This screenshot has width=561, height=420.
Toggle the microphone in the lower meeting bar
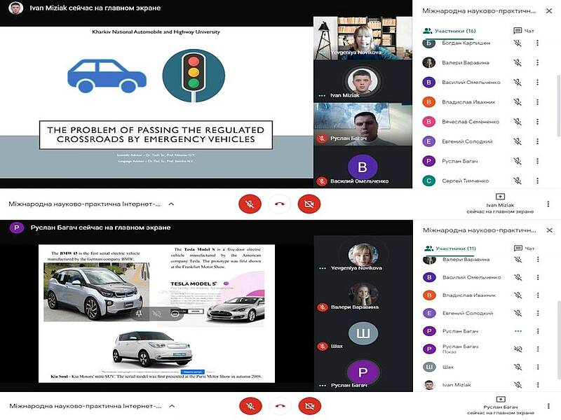click(250, 406)
